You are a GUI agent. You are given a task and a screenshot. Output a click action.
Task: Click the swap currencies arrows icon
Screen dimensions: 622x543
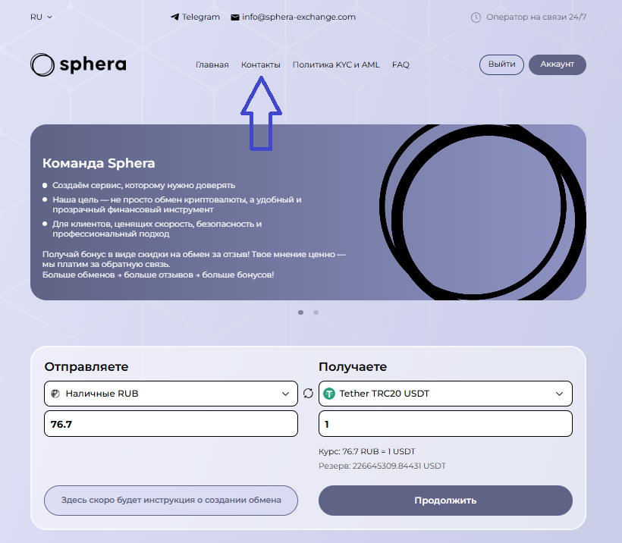point(308,393)
